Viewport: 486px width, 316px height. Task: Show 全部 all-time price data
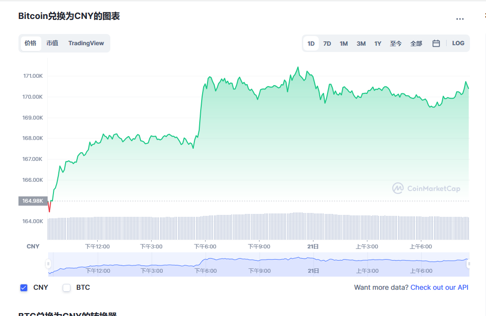click(416, 43)
